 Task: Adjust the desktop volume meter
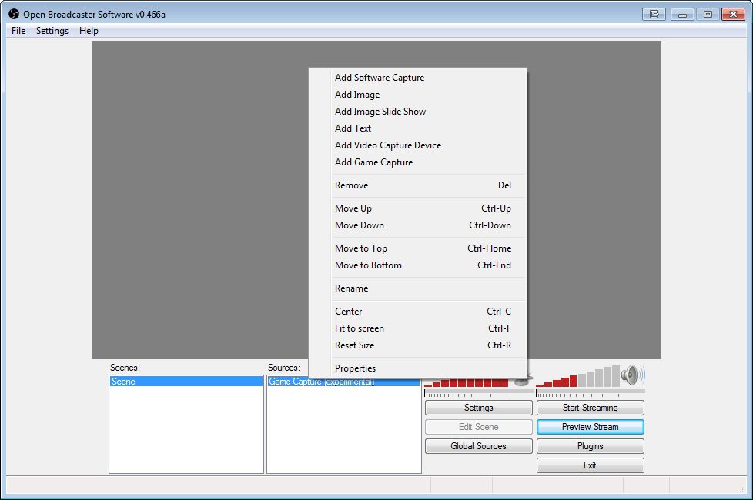click(577, 377)
